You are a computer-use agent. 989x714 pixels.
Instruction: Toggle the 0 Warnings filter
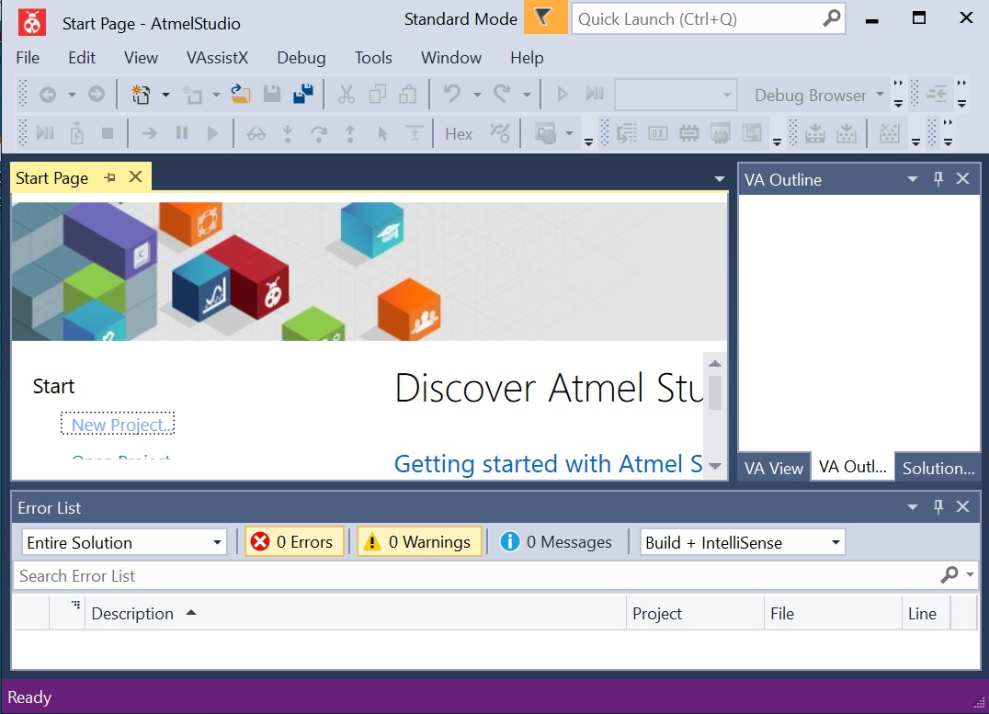[419, 542]
